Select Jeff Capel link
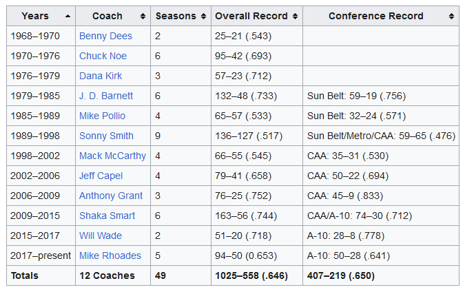The height and width of the screenshot is (292, 465). (101, 176)
